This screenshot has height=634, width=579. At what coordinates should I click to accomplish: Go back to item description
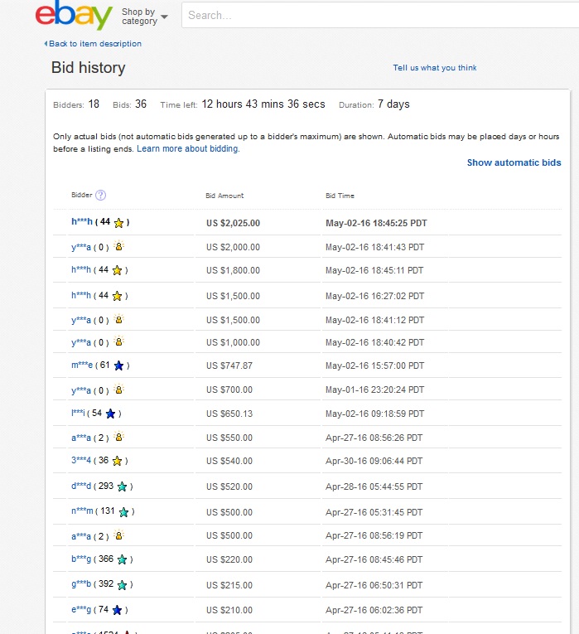[93, 44]
